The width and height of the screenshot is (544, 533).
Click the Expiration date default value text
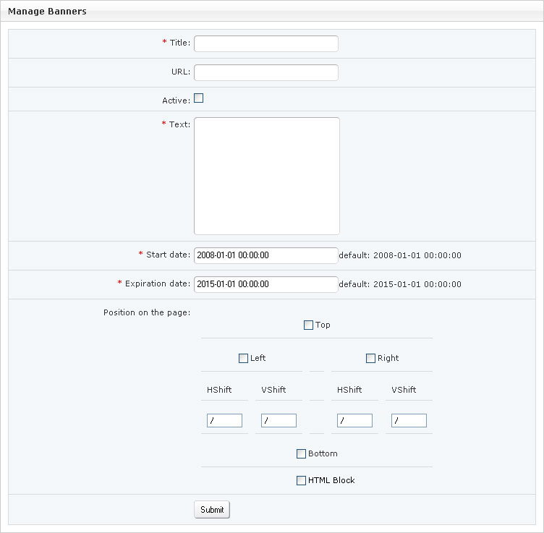pyautogui.click(x=400, y=284)
